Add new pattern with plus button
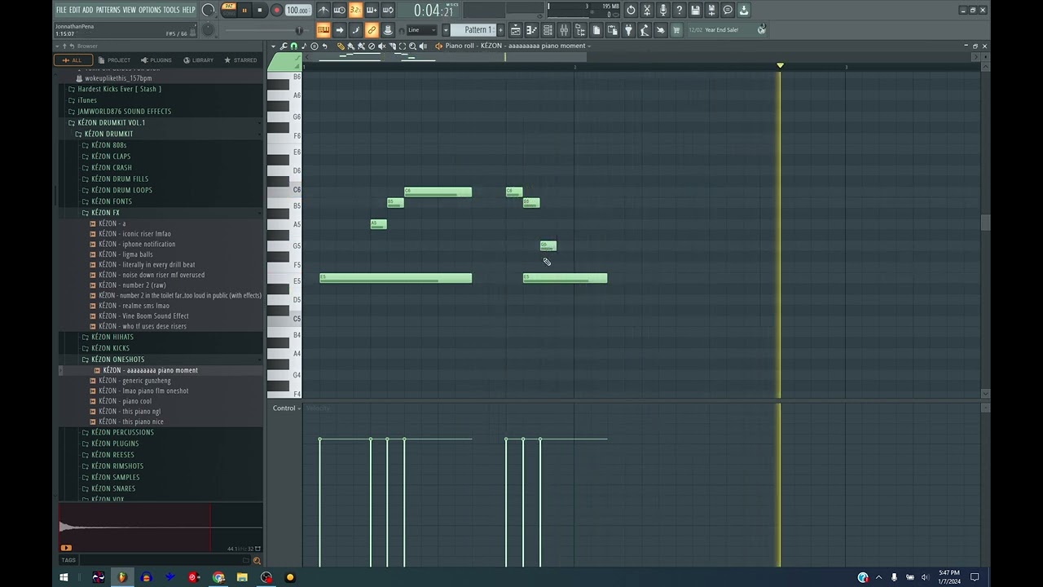This screenshot has height=587, width=1043. [x=500, y=29]
